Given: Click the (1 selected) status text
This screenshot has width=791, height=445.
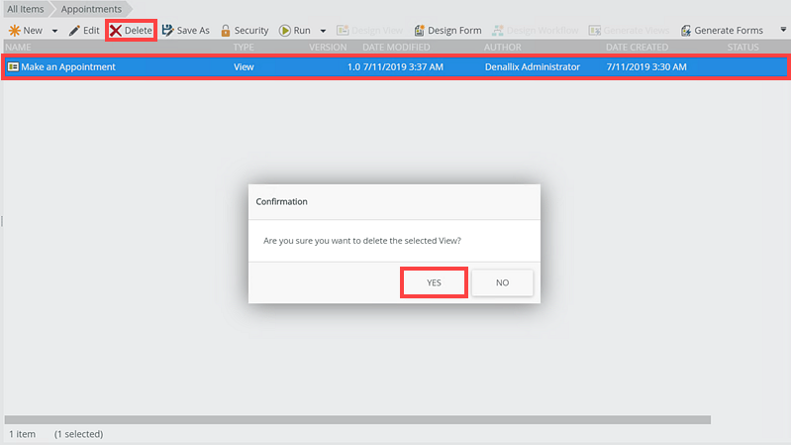Looking at the screenshot, I should click(x=78, y=434).
